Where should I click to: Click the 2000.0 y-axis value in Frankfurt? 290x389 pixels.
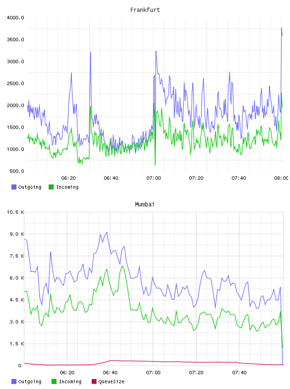point(15,105)
